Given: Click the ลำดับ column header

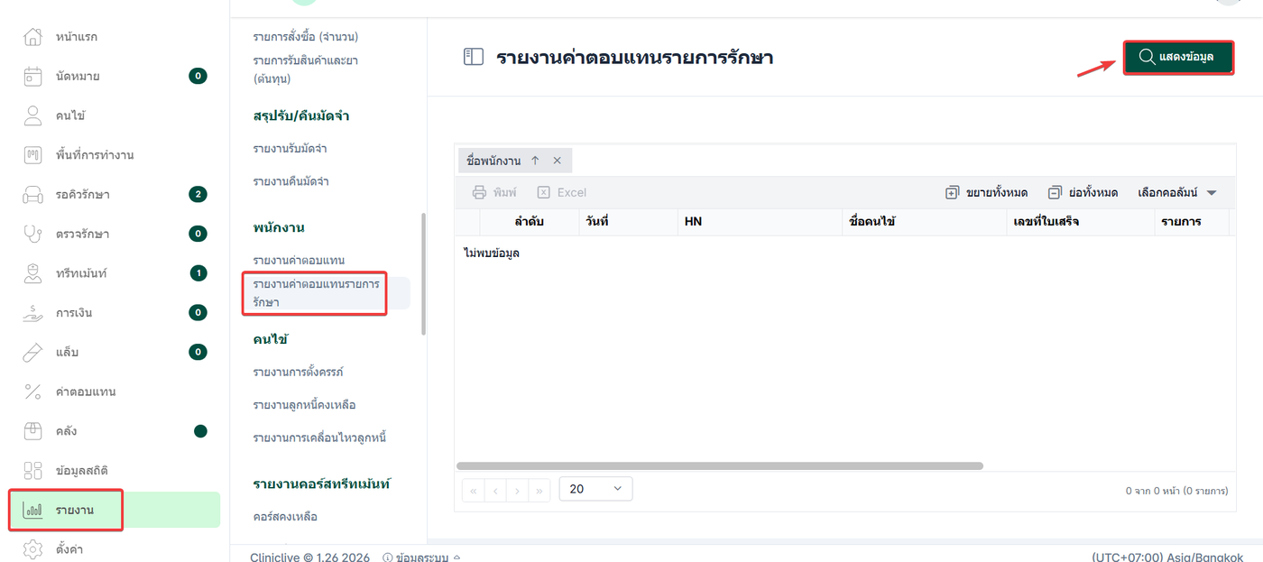Looking at the screenshot, I should tap(529, 222).
